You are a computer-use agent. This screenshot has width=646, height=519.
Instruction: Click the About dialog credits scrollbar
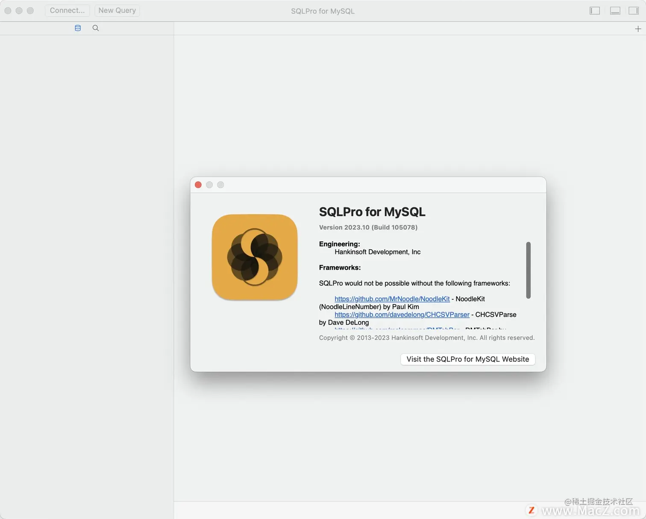529,270
